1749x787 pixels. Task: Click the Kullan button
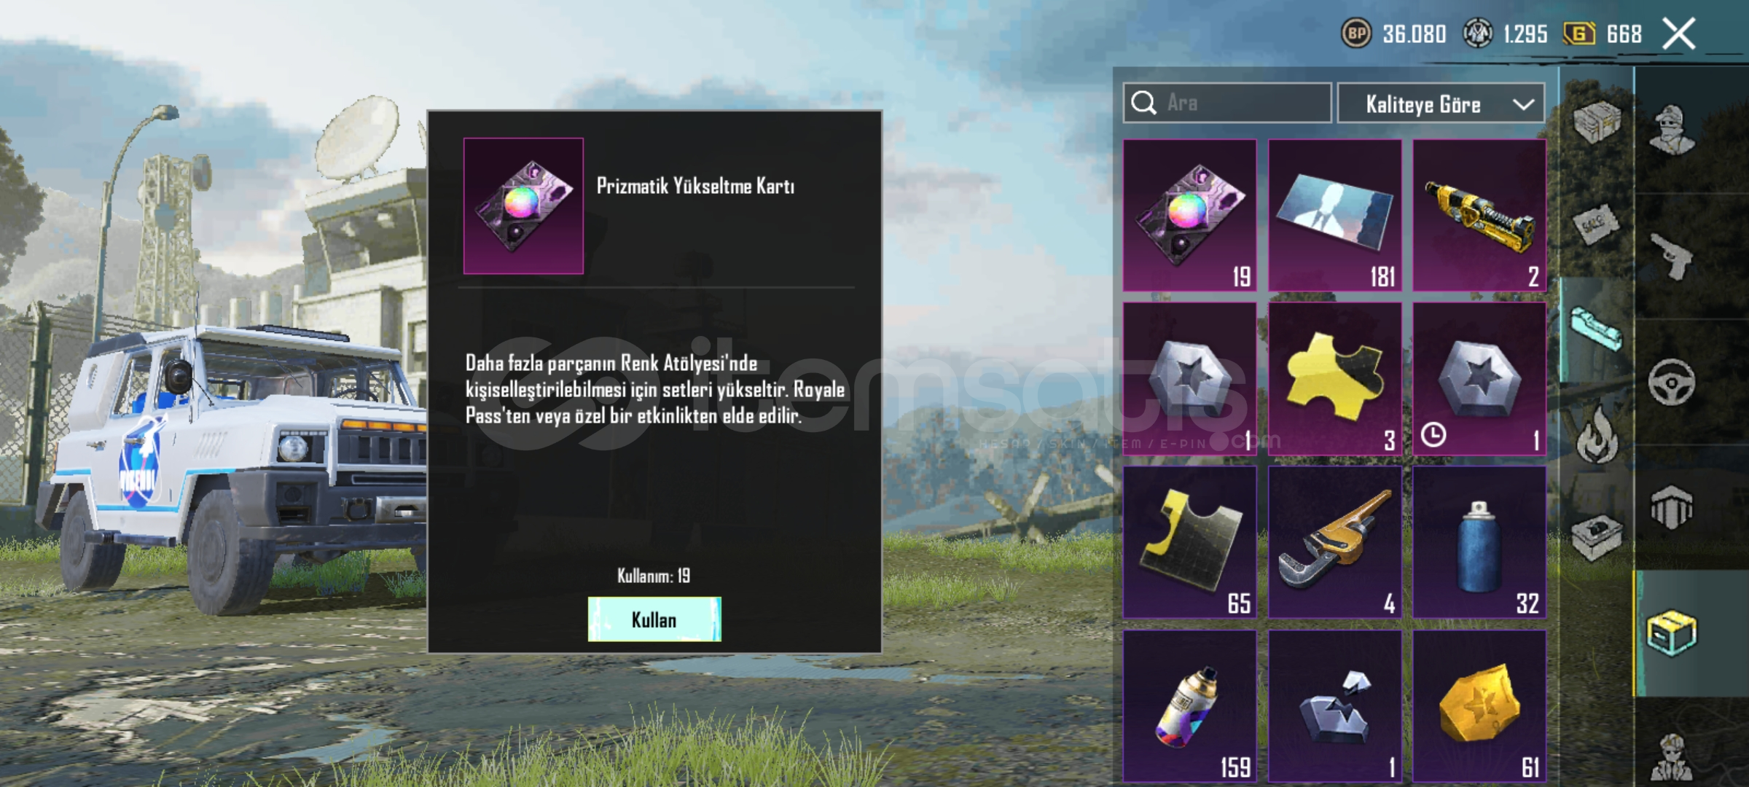pyautogui.click(x=654, y=619)
